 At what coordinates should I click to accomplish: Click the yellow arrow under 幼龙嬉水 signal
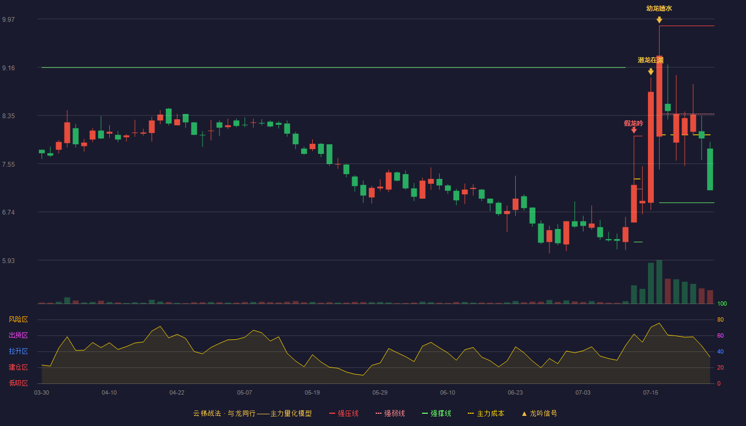coord(659,20)
